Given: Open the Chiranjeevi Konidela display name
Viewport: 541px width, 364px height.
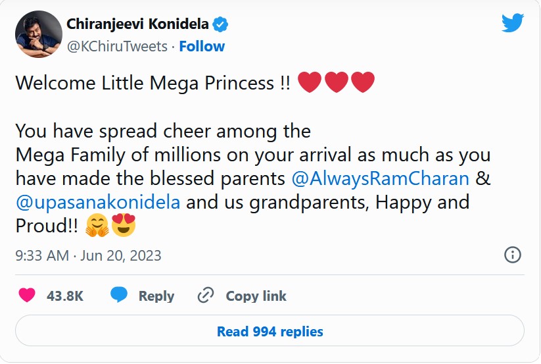Looking at the screenshot, I should point(137,25).
